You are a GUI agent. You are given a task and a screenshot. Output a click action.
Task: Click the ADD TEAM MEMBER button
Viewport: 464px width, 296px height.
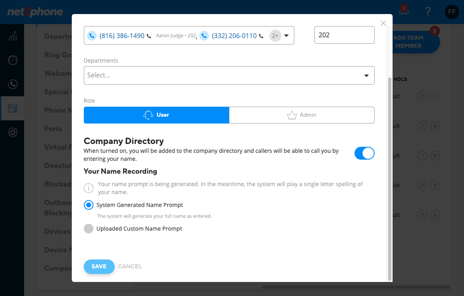pyautogui.click(x=415, y=42)
